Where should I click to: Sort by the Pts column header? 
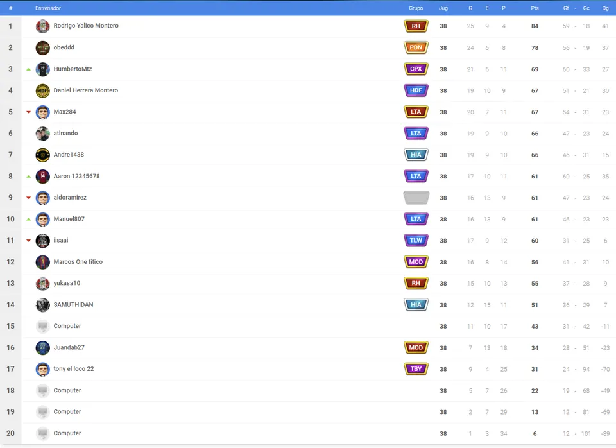(x=535, y=8)
